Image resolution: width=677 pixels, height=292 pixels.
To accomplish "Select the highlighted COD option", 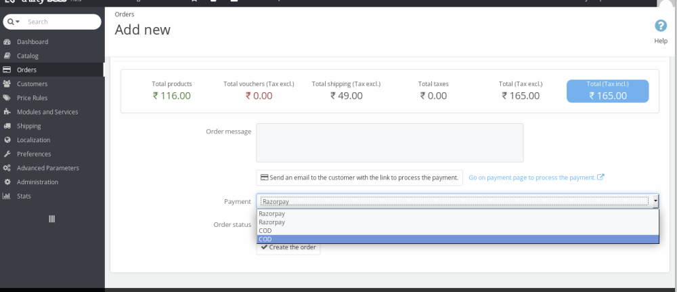I will tap(458, 239).
